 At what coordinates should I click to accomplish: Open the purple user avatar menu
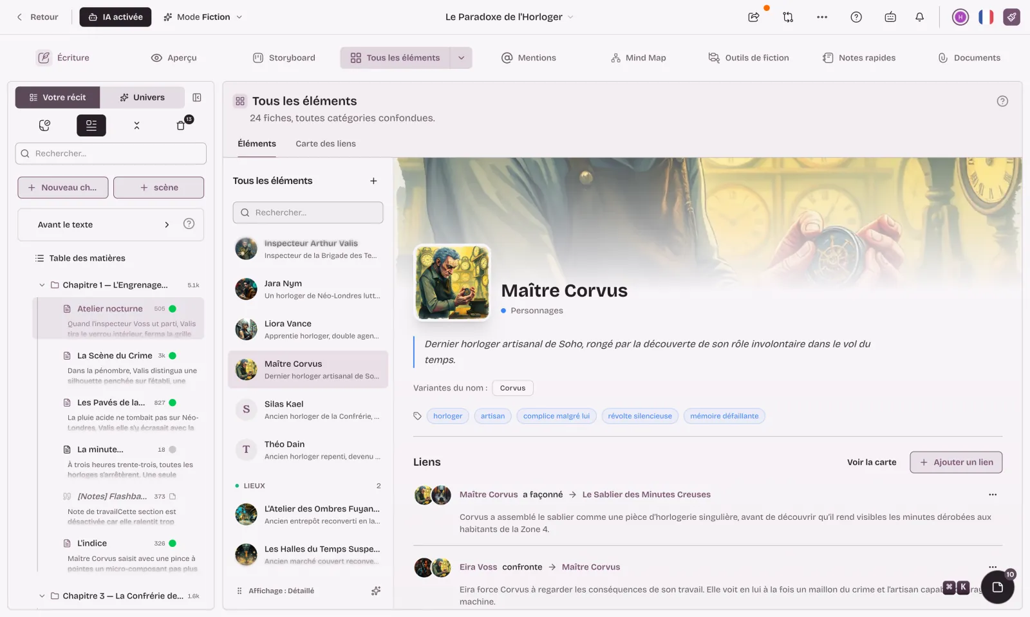click(960, 17)
